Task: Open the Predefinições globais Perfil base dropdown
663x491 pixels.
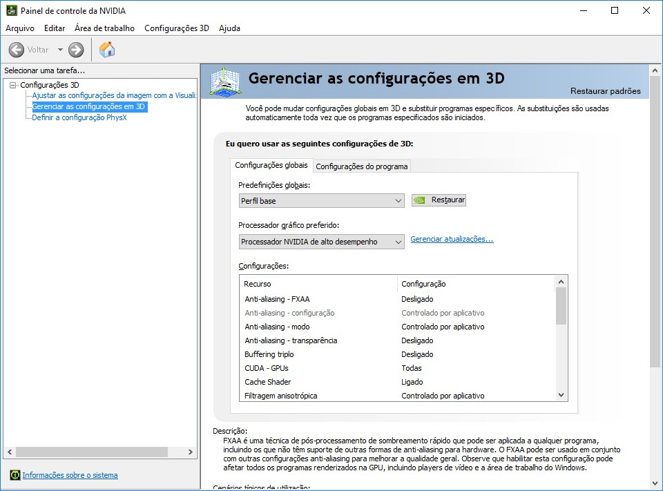Action: coord(321,201)
